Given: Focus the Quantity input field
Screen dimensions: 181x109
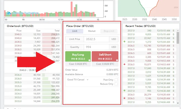Looking at the screenshot, I should tap(97, 47).
